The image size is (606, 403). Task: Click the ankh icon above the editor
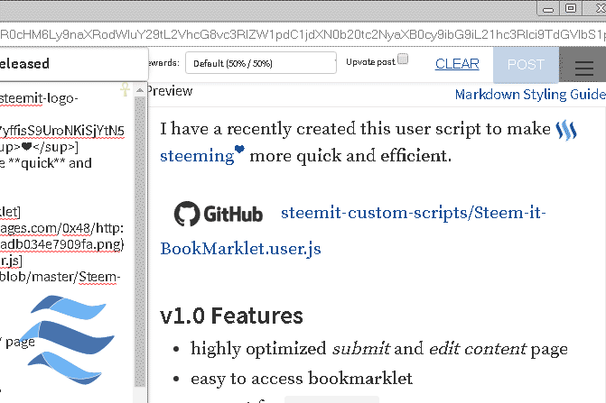(x=125, y=89)
